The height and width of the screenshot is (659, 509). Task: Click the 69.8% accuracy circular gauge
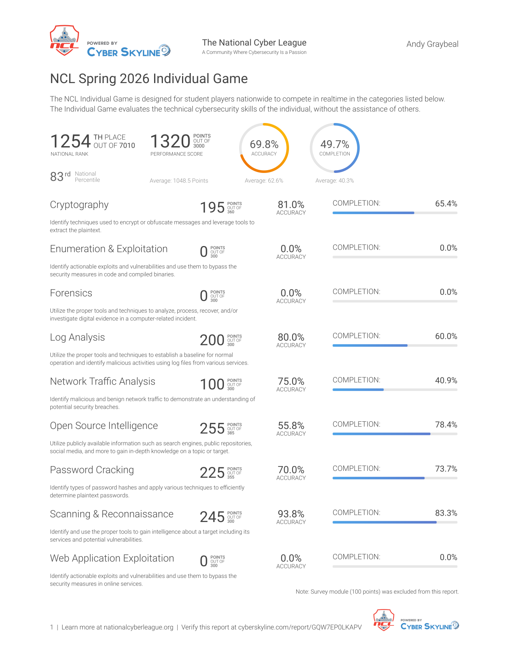pos(264,148)
